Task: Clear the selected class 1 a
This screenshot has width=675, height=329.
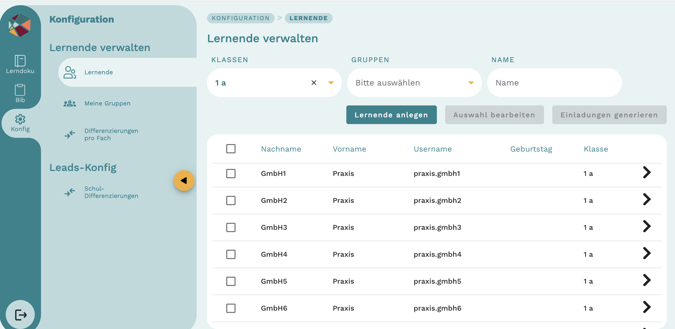Action: tap(314, 83)
